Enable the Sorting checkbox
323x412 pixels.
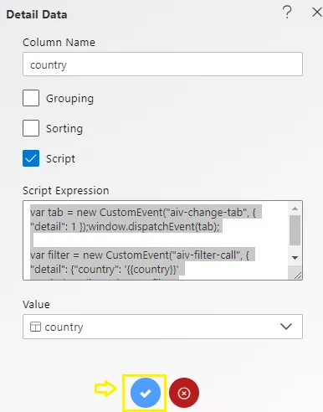(31, 128)
